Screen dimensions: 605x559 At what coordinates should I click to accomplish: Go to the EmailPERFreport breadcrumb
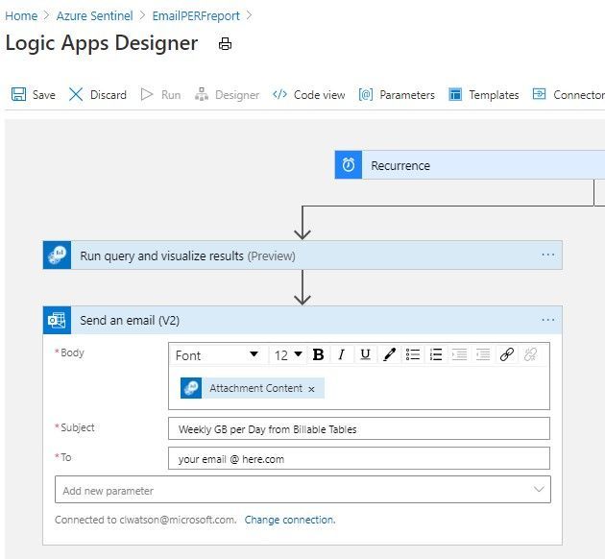point(196,15)
